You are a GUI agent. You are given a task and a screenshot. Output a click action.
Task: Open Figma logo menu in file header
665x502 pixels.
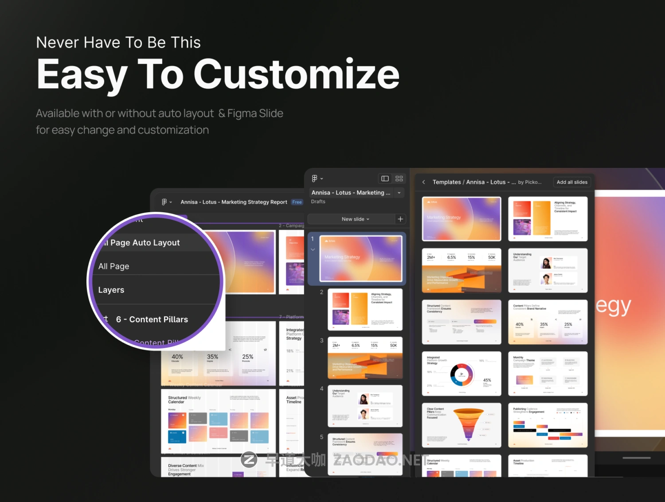166,202
